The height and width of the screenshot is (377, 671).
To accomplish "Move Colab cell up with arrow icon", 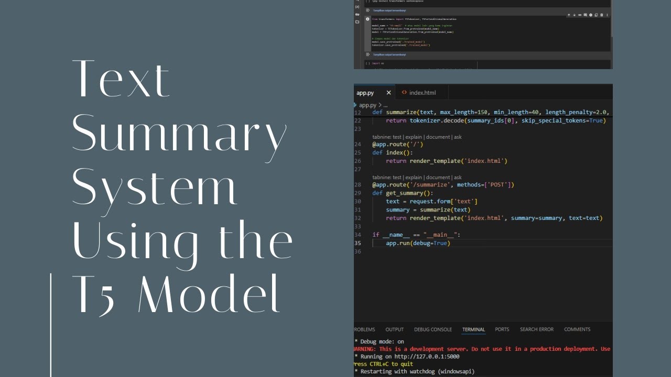I will (x=569, y=15).
